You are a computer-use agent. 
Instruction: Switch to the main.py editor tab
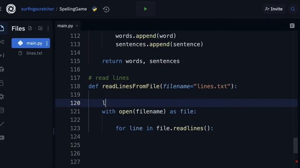65,26
